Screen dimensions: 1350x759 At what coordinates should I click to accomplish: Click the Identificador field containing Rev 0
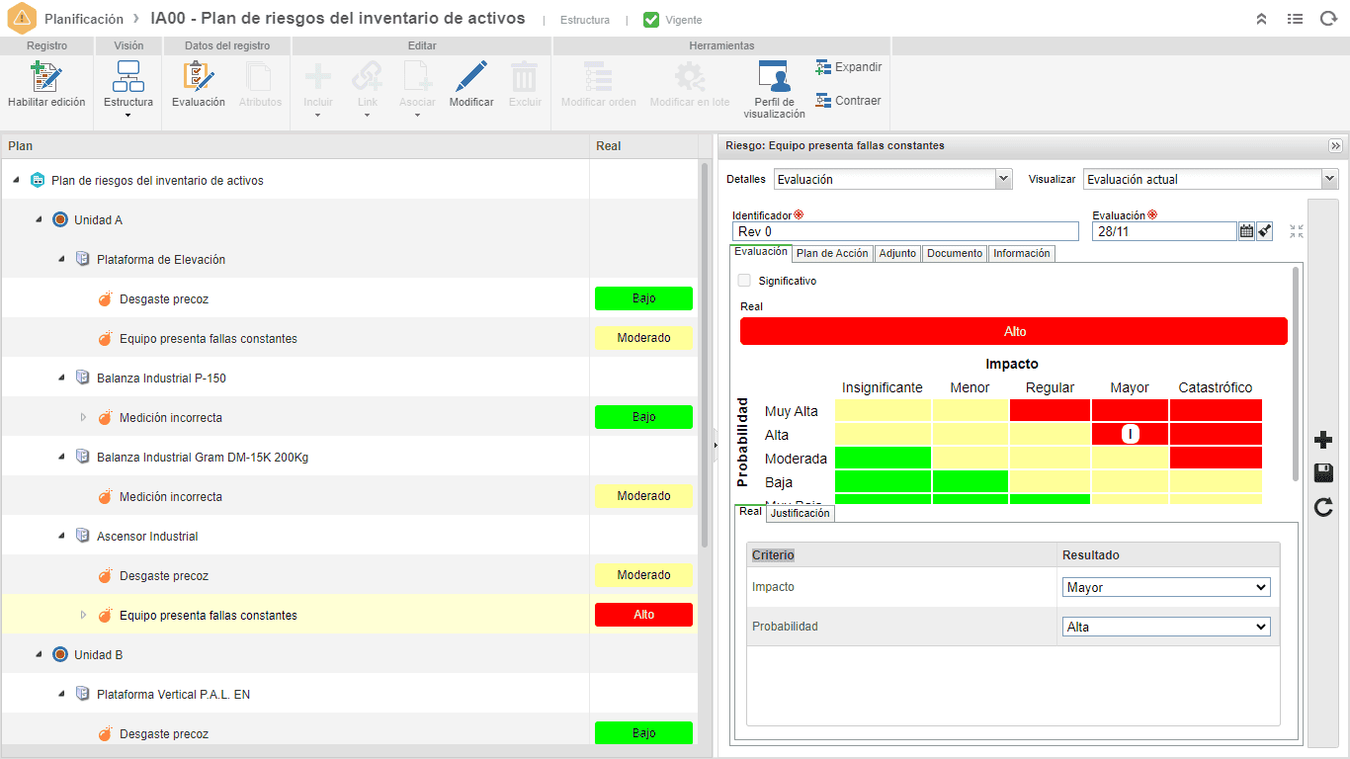click(905, 231)
